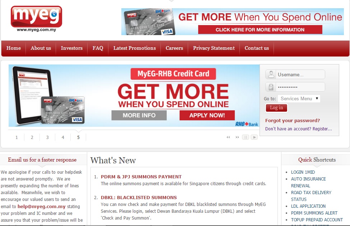Image resolution: width=350 pixels, height=226 pixels.
Task: Click the top banner 'Click here for more information'
Action: [260, 30]
